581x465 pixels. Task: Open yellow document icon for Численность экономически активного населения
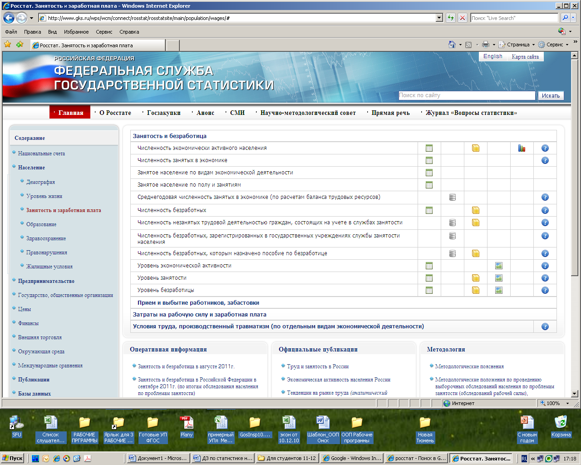coord(476,148)
